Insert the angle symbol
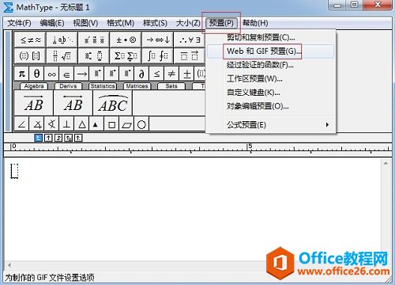This screenshot has height=285, width=395. [x=22, y=124]
